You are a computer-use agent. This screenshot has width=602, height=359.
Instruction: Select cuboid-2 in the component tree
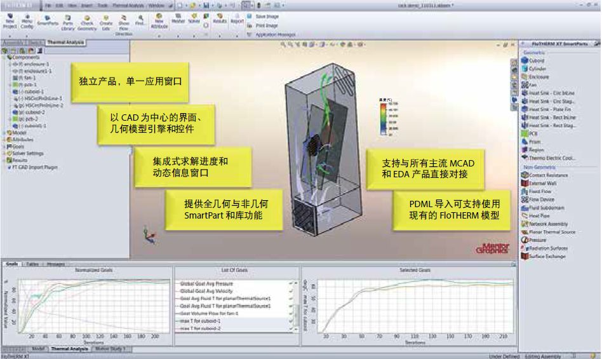(x=30, y=112)
